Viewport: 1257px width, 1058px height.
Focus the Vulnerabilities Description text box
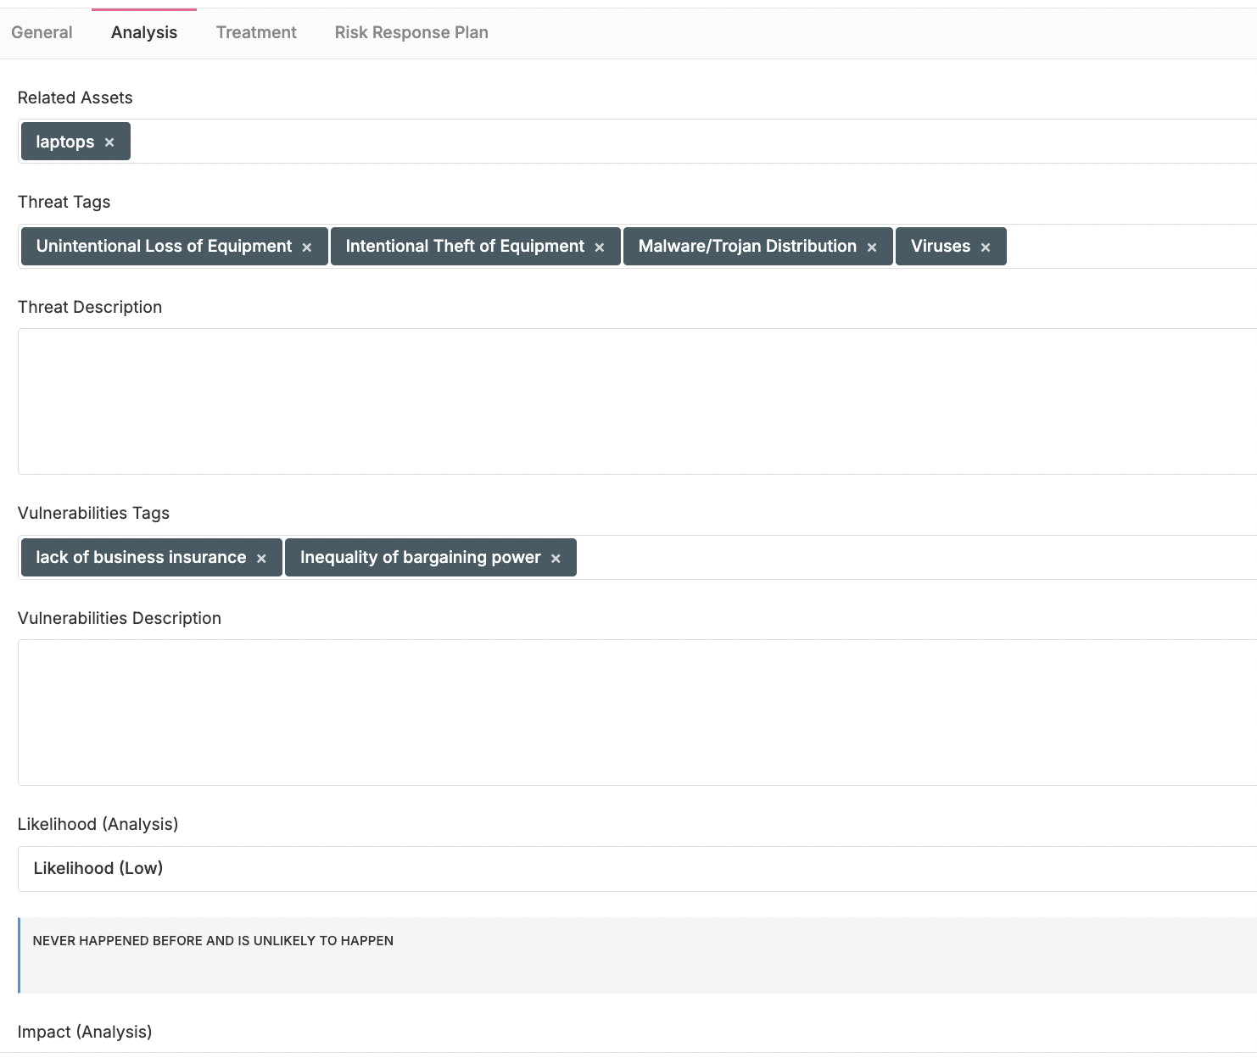pos(636,712)
